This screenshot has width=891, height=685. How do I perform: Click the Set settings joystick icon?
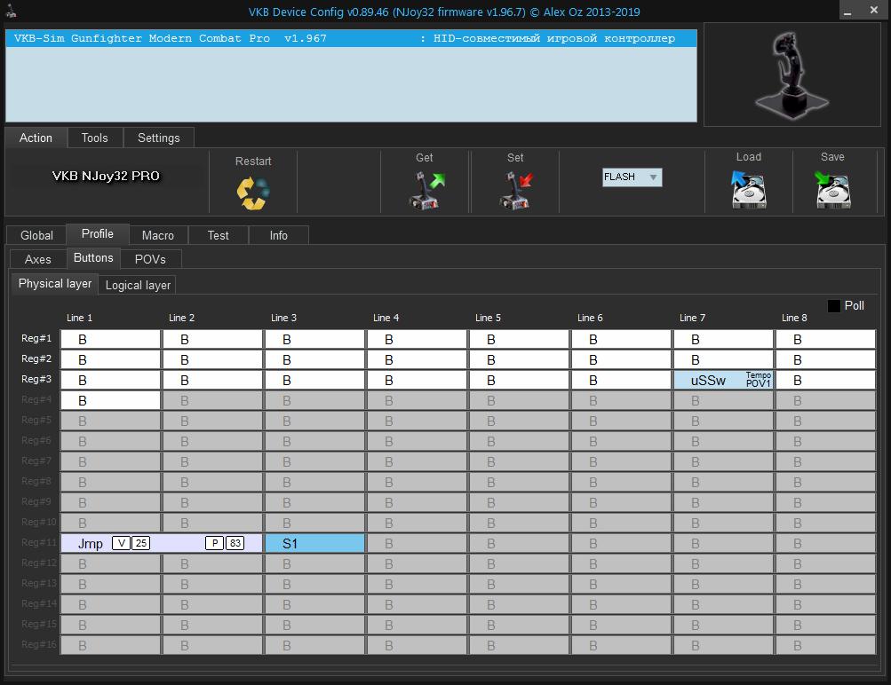516,190
